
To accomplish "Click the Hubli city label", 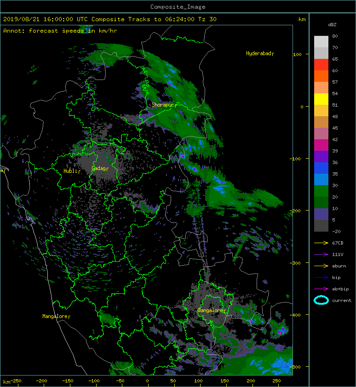I will point(72,171).
